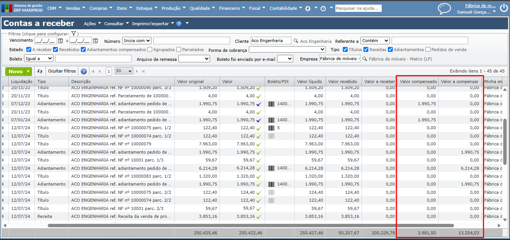
Task: Open the chat speech bubble icon
Action: coord(444,8)
